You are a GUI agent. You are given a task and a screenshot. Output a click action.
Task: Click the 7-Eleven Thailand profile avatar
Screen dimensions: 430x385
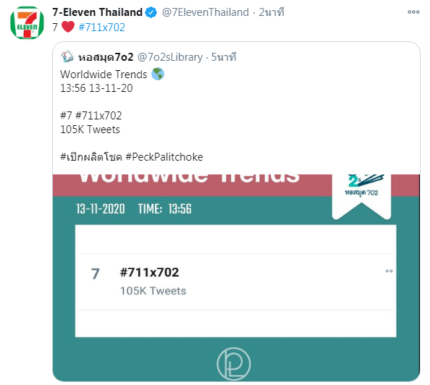(27, 22)
